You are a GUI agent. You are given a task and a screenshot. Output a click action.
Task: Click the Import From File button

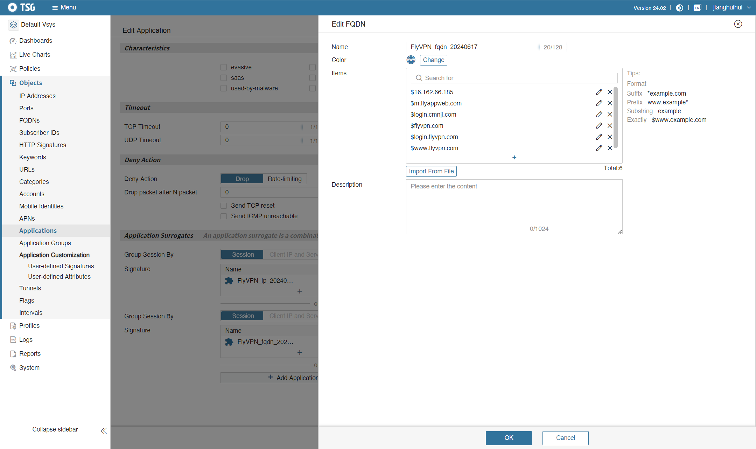coord(431,171)
